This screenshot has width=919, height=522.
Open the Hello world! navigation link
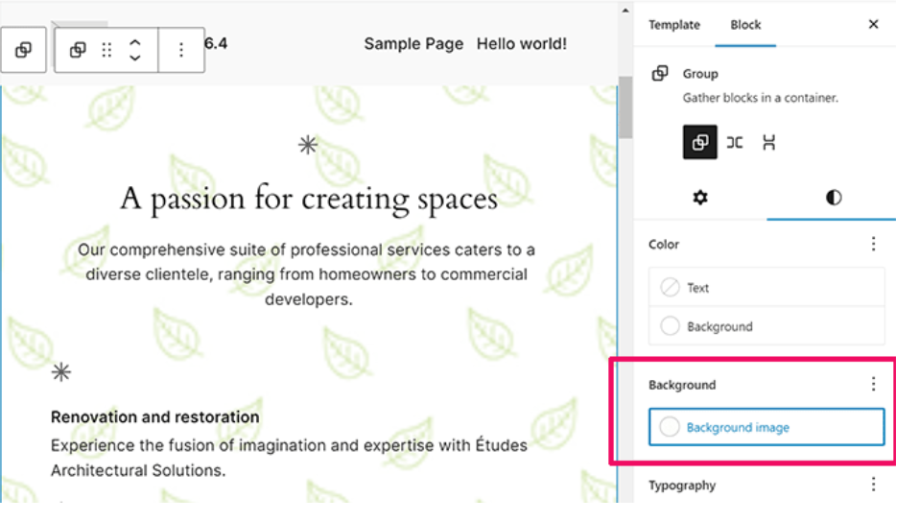[x=522, y=44]
